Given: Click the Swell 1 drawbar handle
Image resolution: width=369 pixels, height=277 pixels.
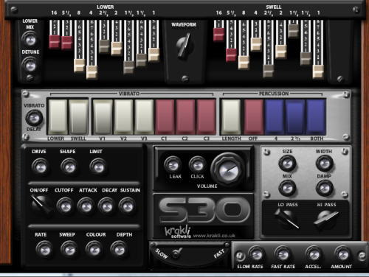Looking at the screenshot, I should coord(318,71).
